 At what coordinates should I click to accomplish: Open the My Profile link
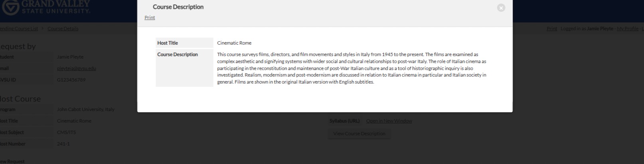[627, 29]
